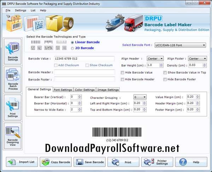This screenshot has height=172, width=212.
Task: Open the File menu
Action: coord(8,10)
